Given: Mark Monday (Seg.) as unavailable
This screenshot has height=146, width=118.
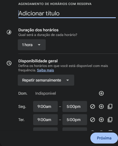Looking at the screenshot, I should pyautogui.click(x=93, y=106).
